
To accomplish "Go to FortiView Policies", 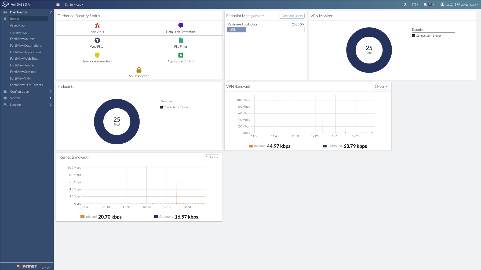I will (22, 65).
